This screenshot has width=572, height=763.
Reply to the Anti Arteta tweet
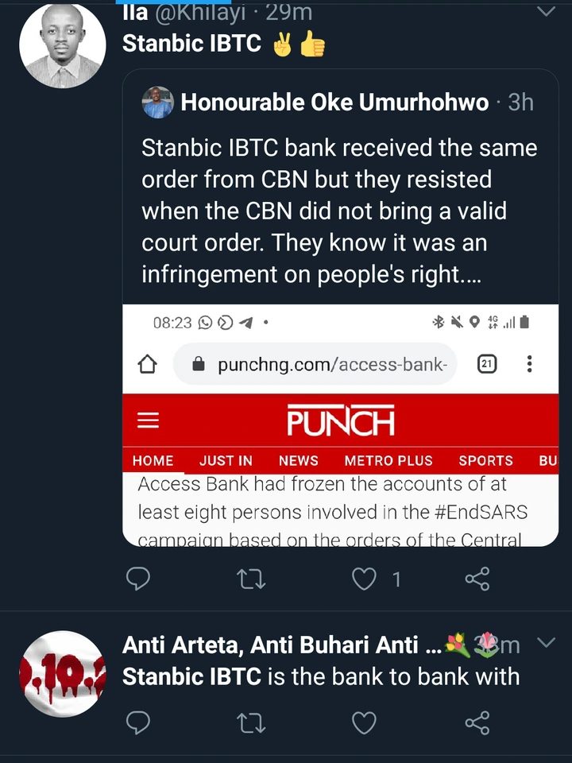point(138,722)
